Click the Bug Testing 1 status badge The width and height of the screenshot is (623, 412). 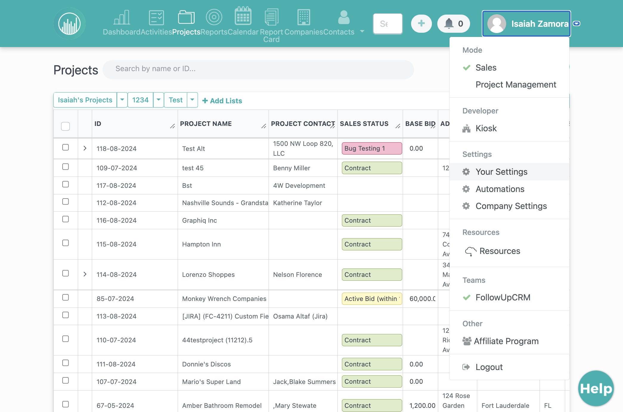[372, 148]
